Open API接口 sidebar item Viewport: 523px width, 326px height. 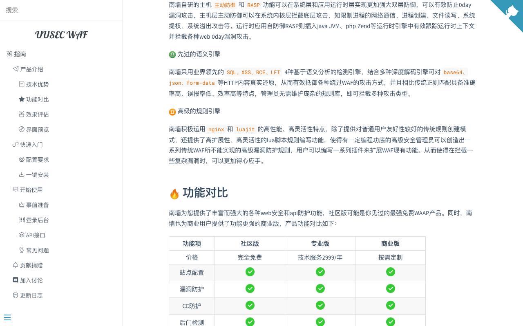[36, 235]
